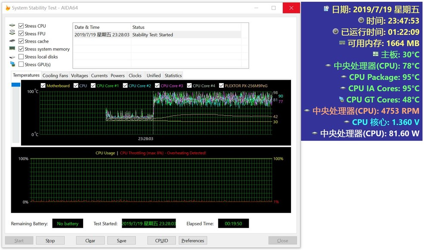This screenshot has height=250, width=424.
Task: Select the Unified tab
Action: click(x=154, y=75)
